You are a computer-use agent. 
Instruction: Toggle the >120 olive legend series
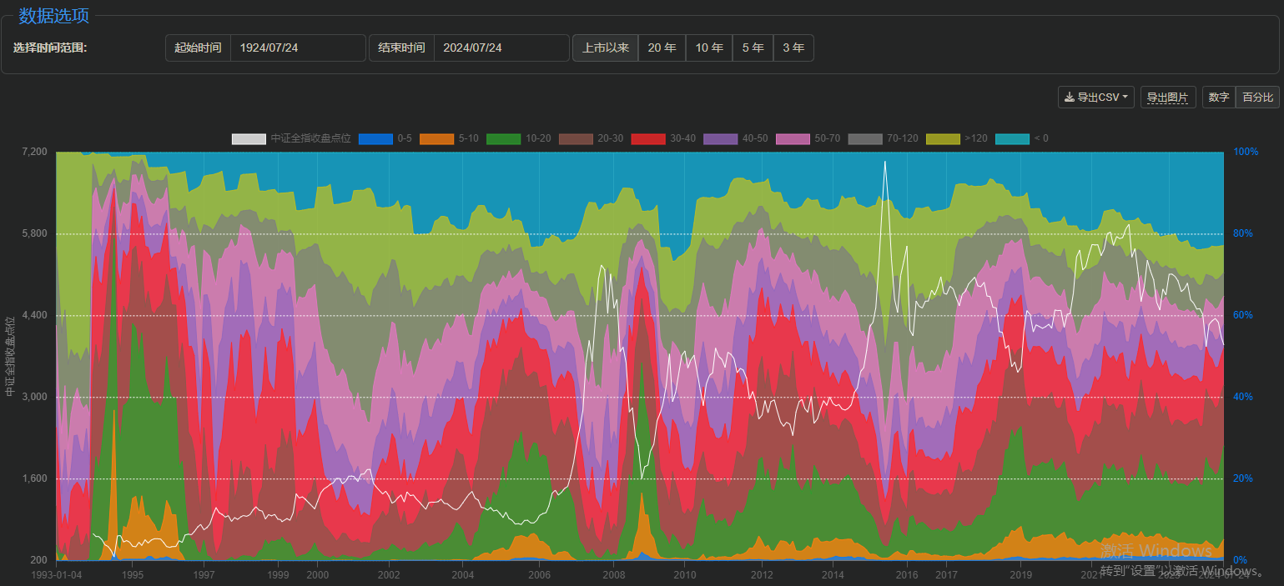click(942, 138)
